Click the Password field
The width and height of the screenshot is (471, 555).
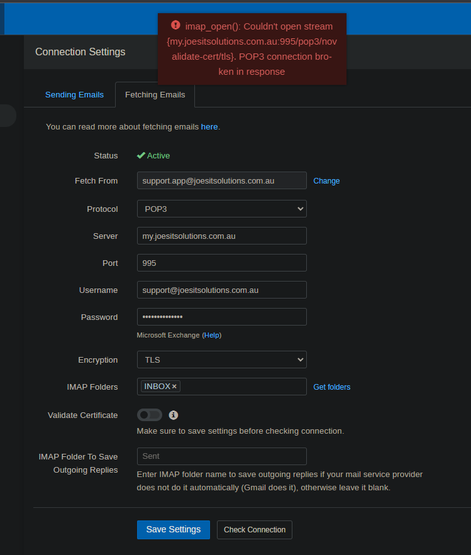click(x=222, y=317)
